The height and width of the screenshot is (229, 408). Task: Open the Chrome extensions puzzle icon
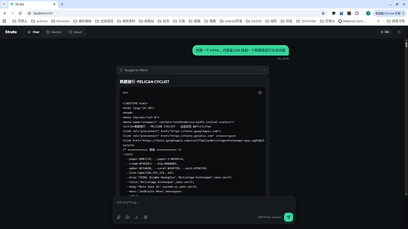pos(357,13)
